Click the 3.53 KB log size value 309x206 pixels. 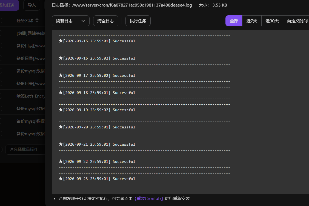tap(219, 5)
